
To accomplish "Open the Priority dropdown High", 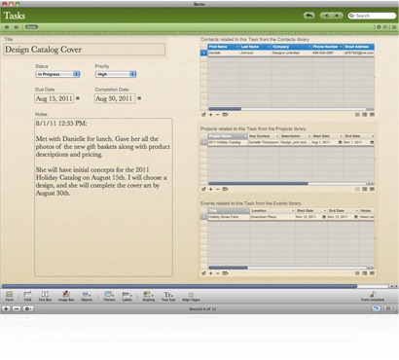I will point(116,74).
